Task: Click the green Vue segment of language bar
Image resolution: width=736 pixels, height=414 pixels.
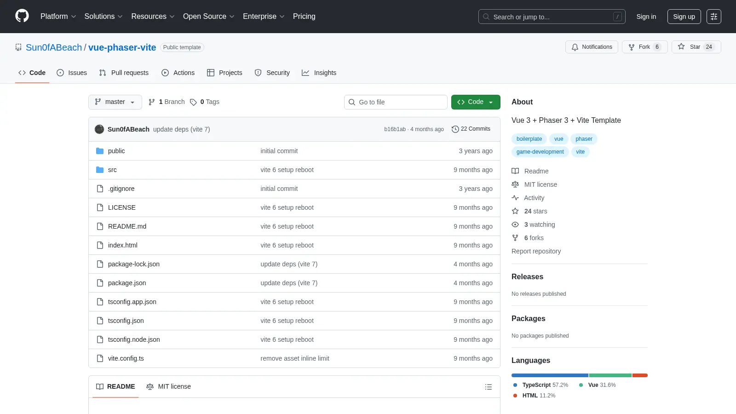Action: [610, 375]
